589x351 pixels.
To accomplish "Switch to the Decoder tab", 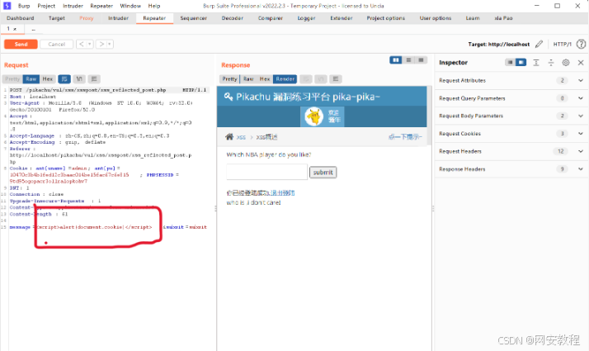I will pos(233,18).
